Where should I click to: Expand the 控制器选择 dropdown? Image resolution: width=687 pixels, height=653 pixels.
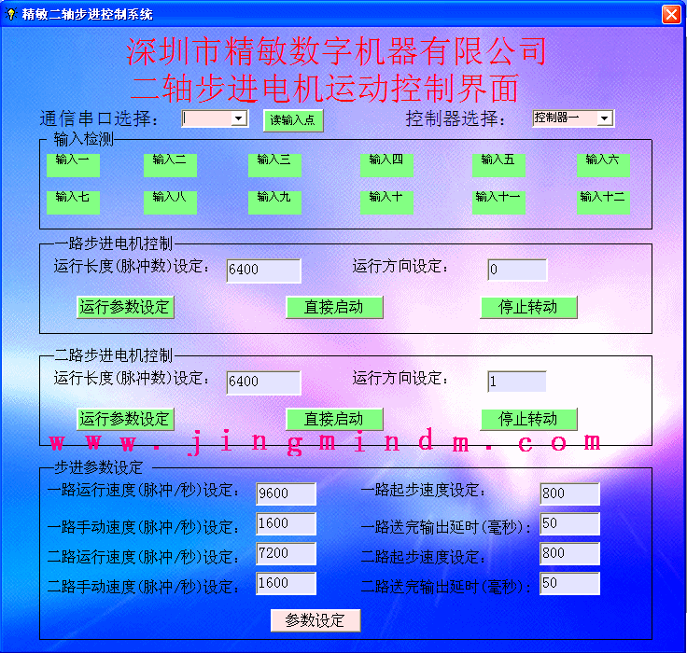point(604,118)
